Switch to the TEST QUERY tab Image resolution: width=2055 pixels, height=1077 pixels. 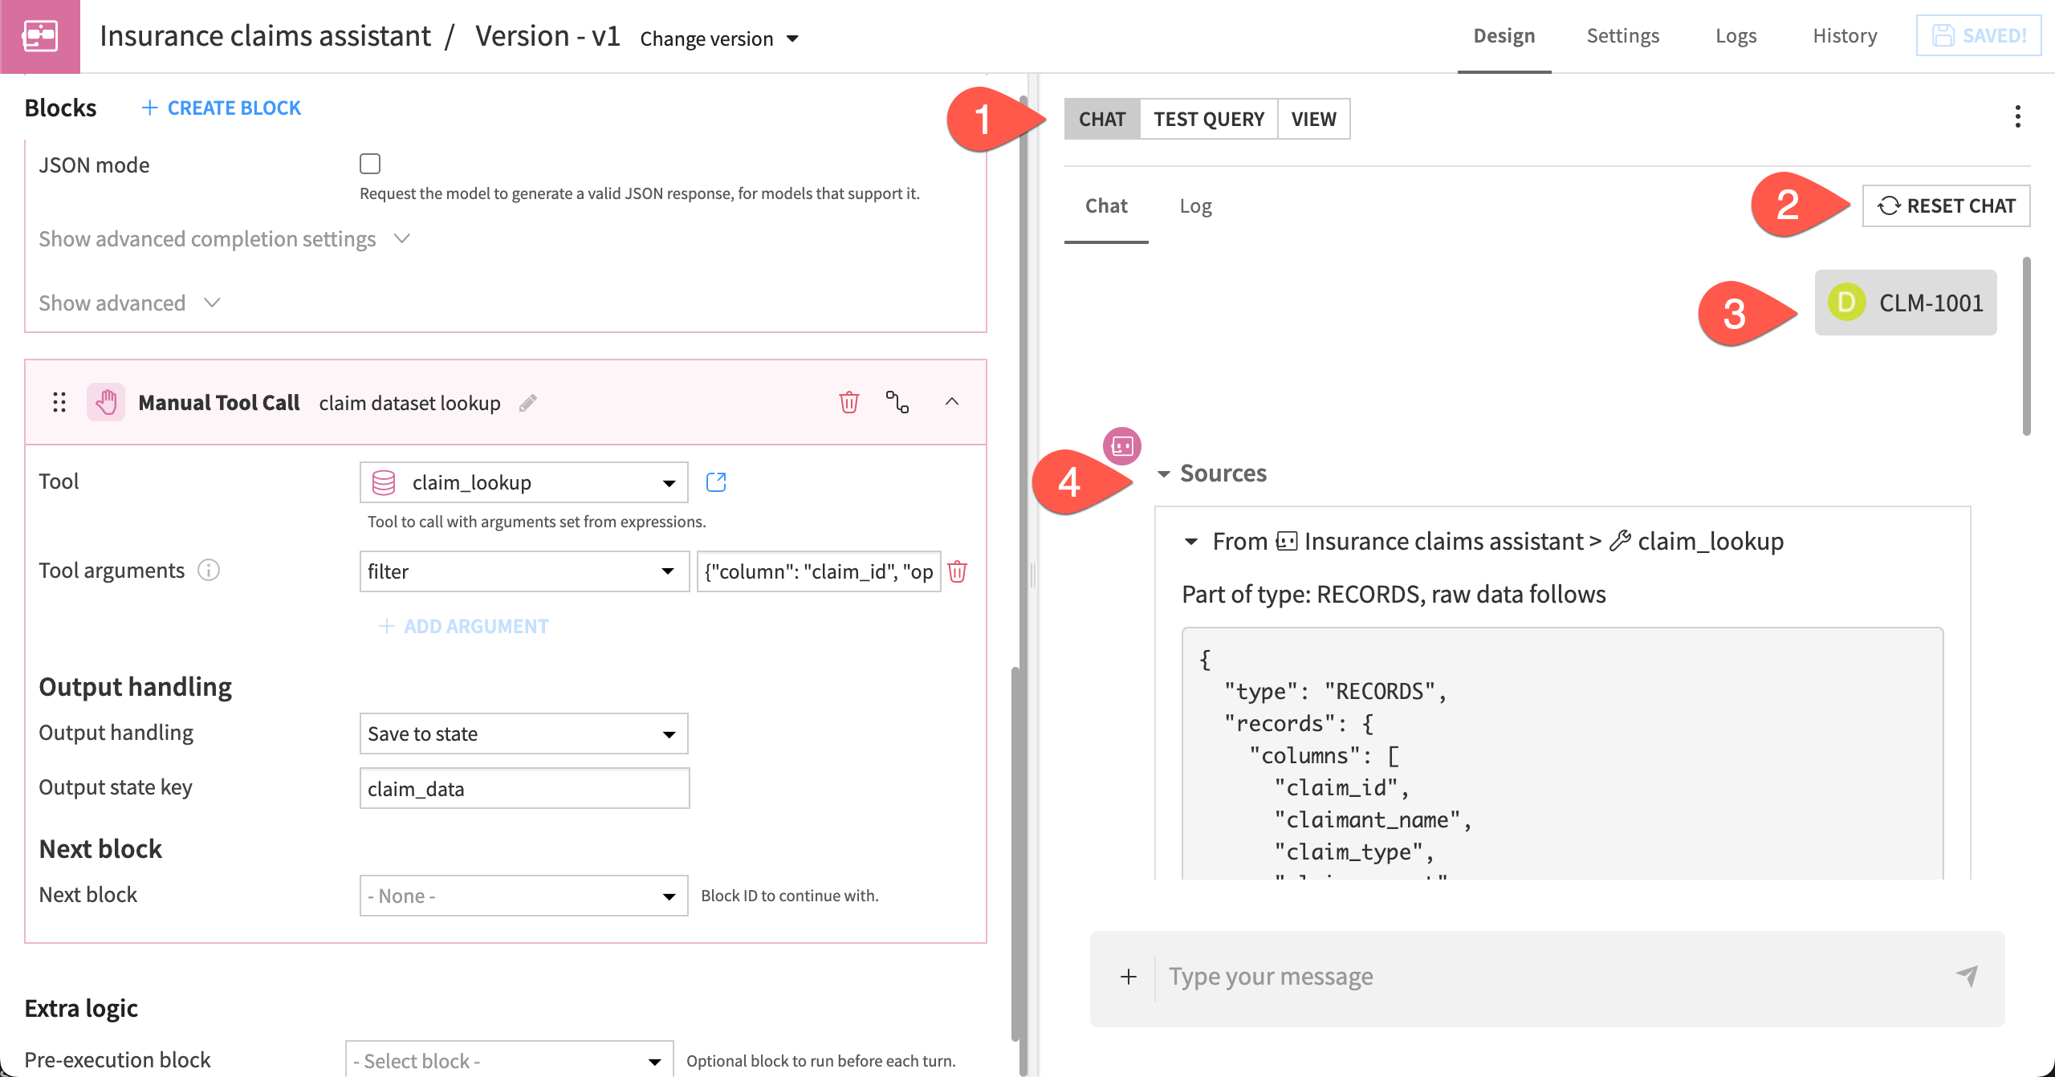pyautogui.click(x=1209, y=118)
